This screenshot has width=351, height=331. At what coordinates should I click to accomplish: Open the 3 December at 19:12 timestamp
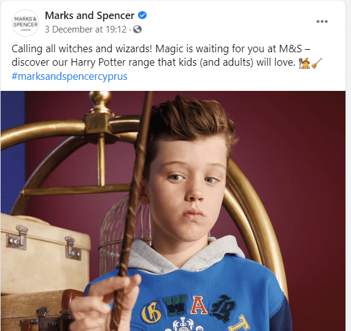[x=86, y=29]
